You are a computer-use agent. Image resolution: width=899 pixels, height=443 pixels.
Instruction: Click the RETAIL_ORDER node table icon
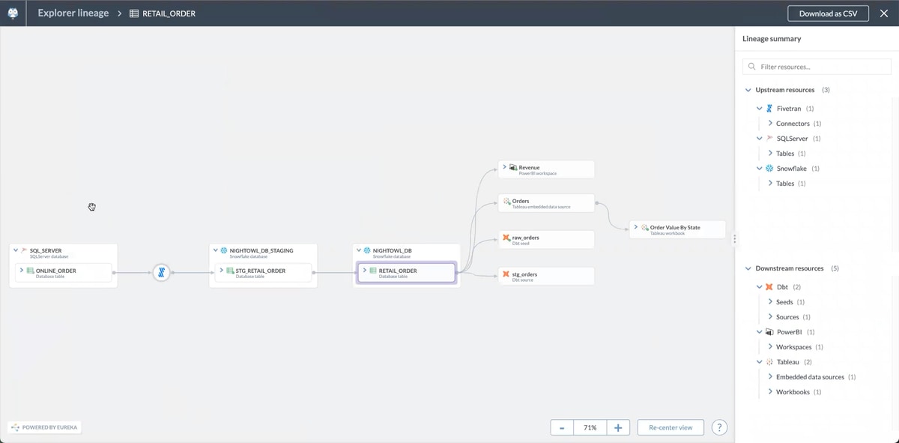pos(373,271)
